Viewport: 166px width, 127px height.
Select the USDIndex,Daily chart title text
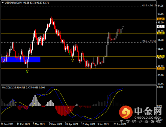click(x=13, y=3)
